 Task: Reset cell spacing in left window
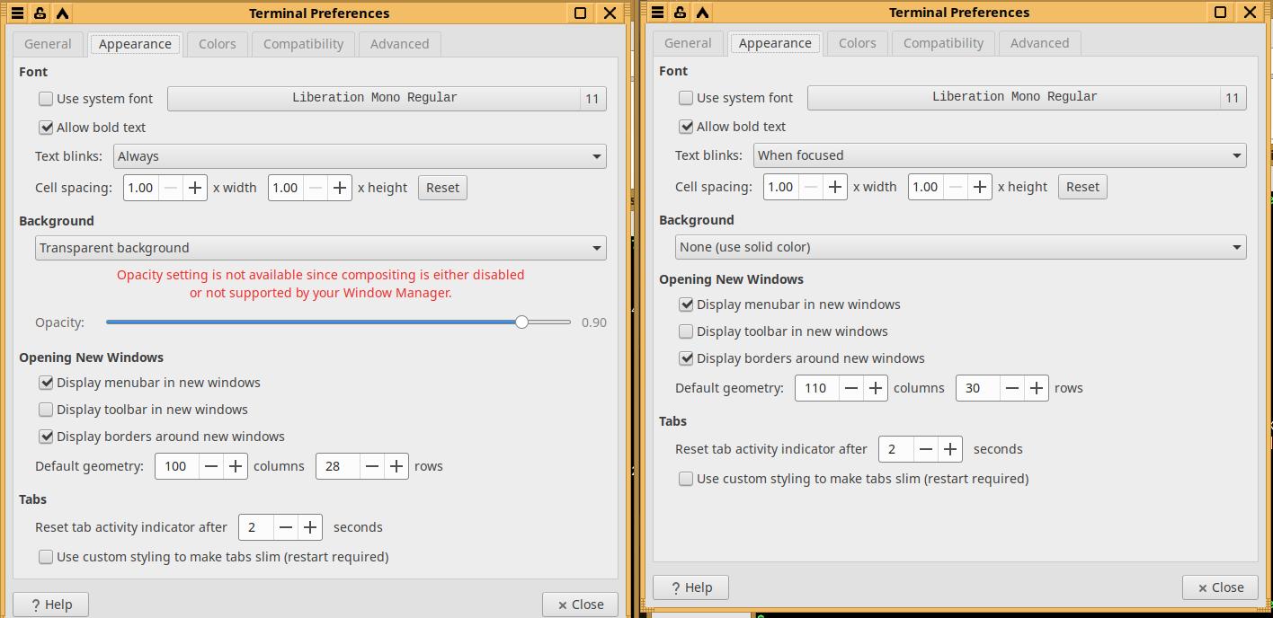[442, 188]
